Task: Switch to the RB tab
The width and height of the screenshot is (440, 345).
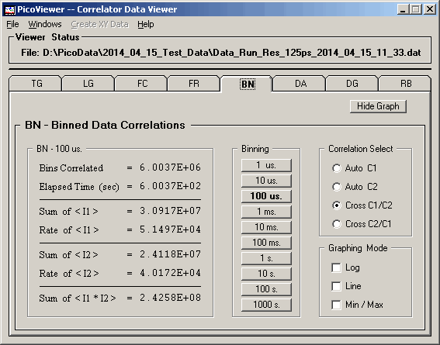Action: pos(405,84)
